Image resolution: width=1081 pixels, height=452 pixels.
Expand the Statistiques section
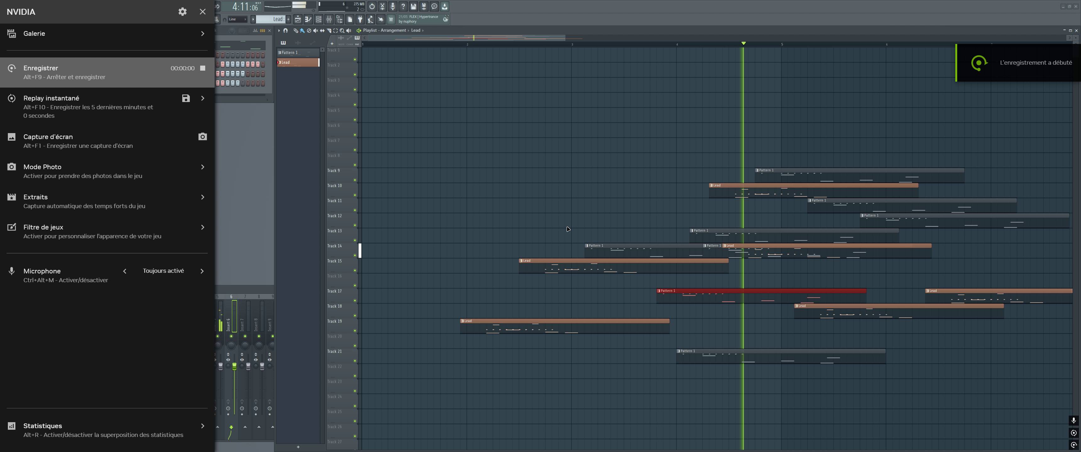point(203,426)
